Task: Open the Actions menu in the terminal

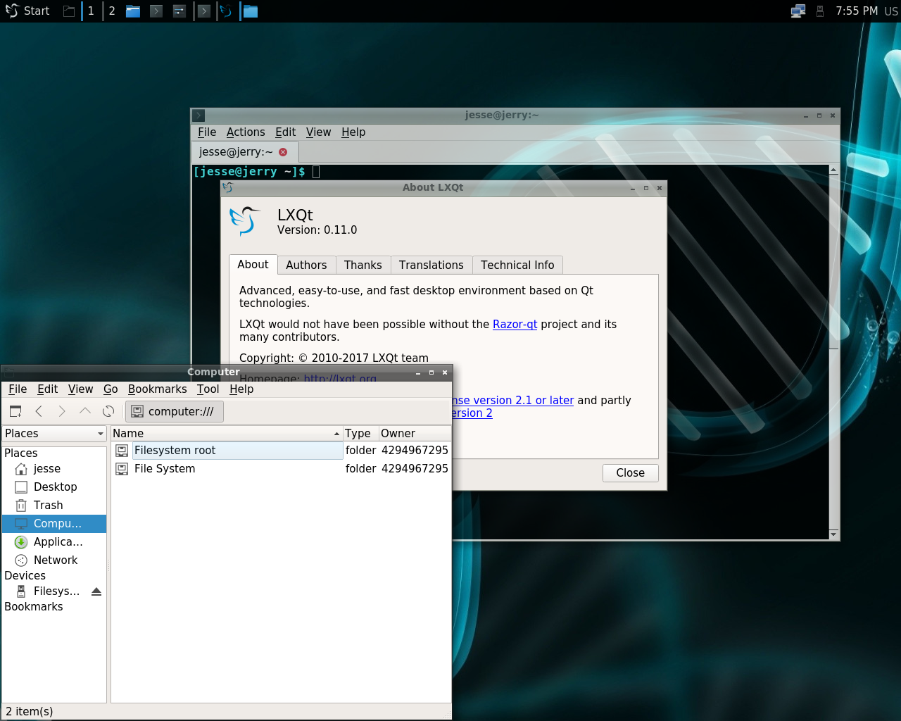Action: (x=246, y=132)
